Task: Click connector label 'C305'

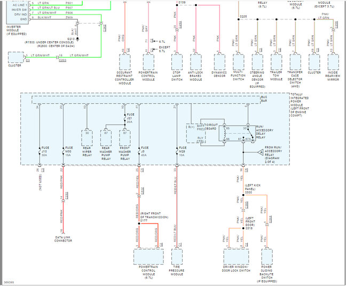Action: 247,205
